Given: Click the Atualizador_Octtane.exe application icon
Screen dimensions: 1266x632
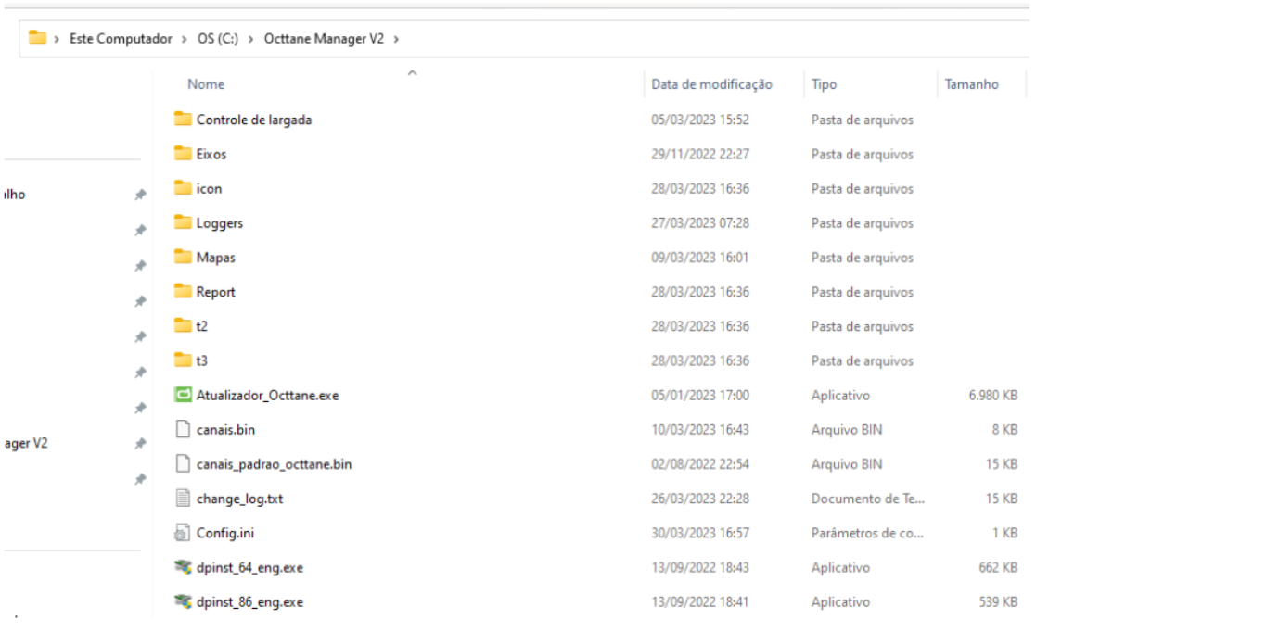Looking at the screenshot, I should coord(183,396).
